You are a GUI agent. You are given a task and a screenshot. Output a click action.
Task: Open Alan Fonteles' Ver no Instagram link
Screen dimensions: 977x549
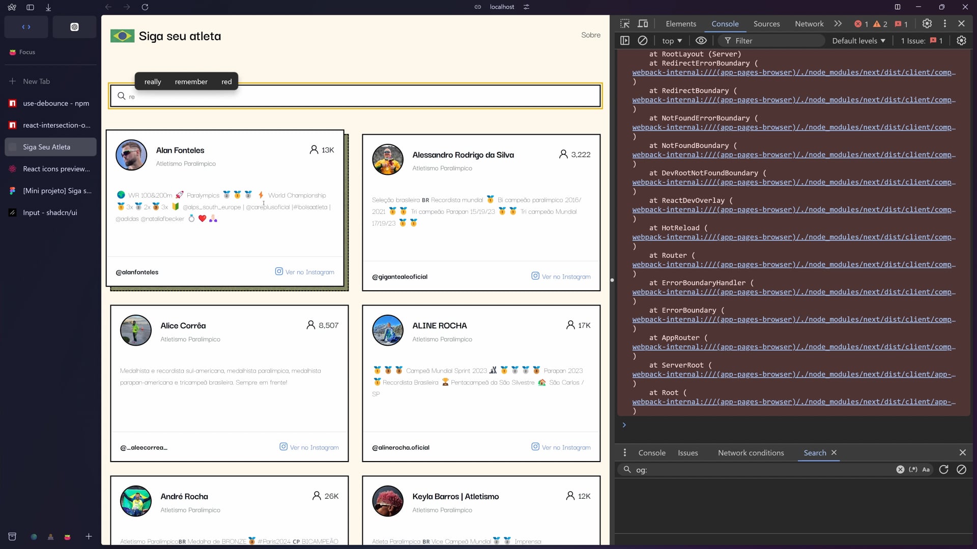[305, 272]
